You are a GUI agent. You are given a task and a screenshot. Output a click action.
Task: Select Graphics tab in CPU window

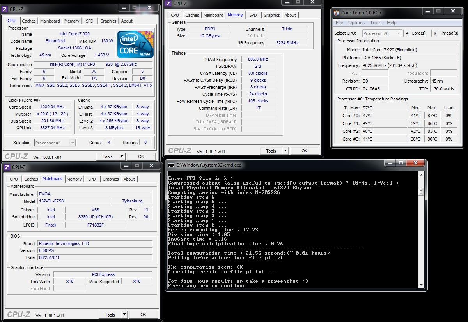click(108, 21)
